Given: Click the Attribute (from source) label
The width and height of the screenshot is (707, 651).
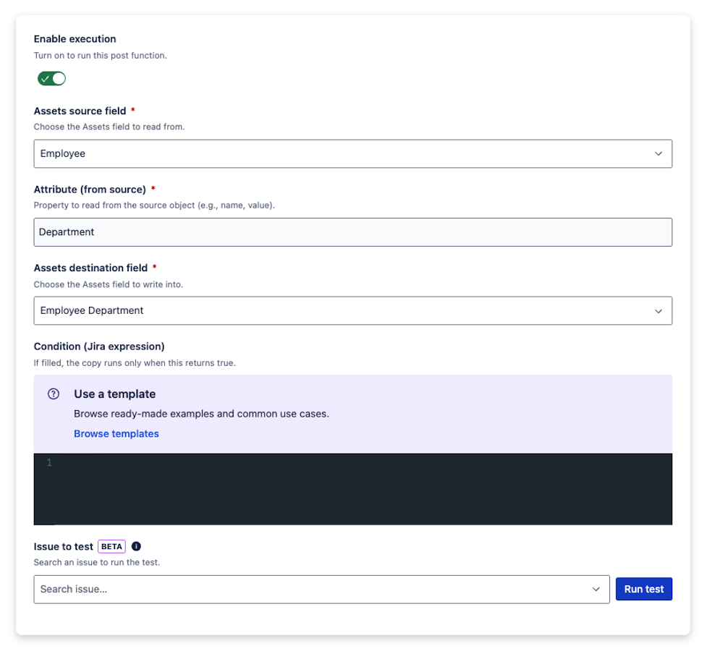Looking at the screenshot, I should coord(90,190).
